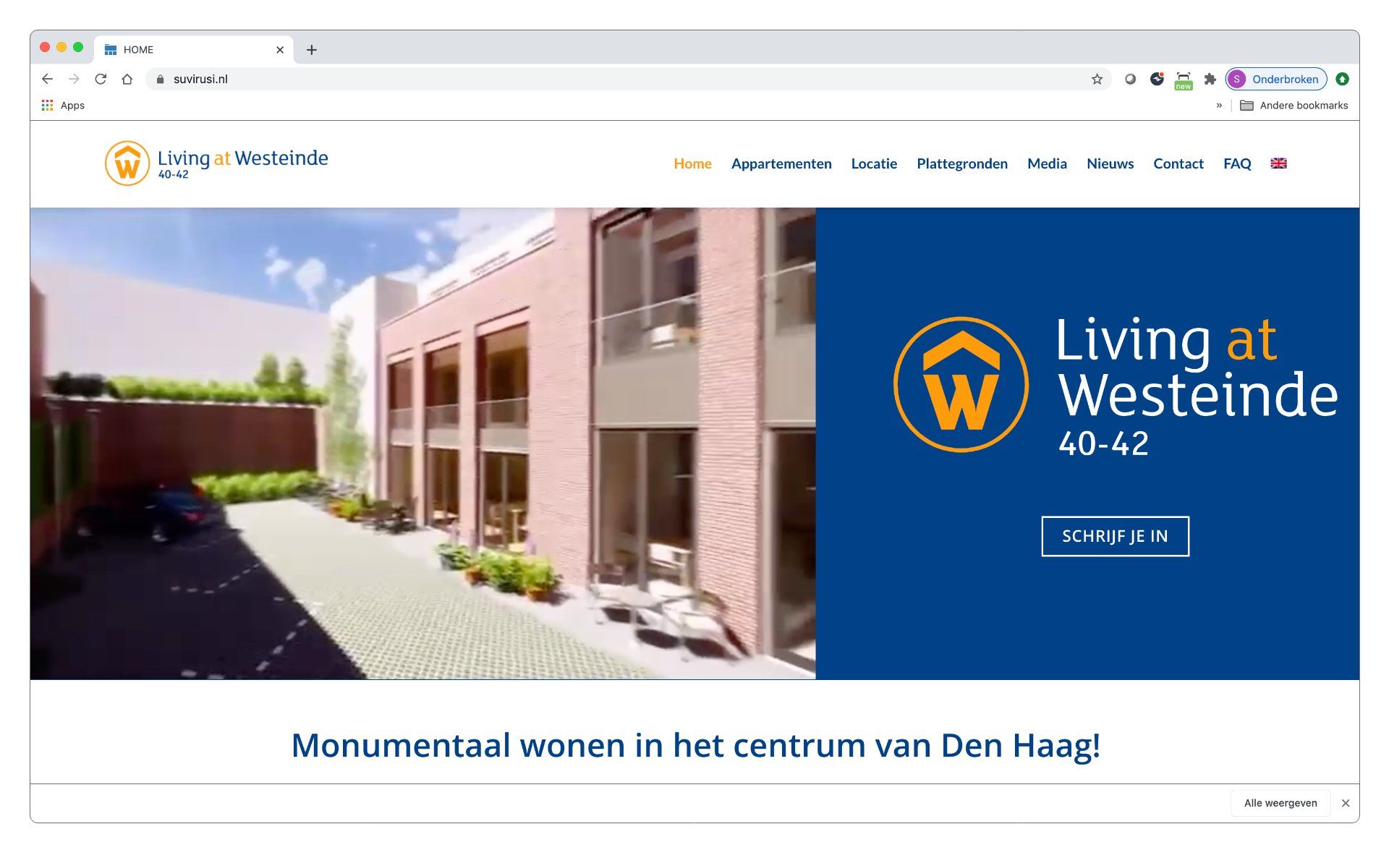Open the Nieuws menu item
Image resolution: width=1389 pixels, height=858 pixels.
(x=1110, y=163)
